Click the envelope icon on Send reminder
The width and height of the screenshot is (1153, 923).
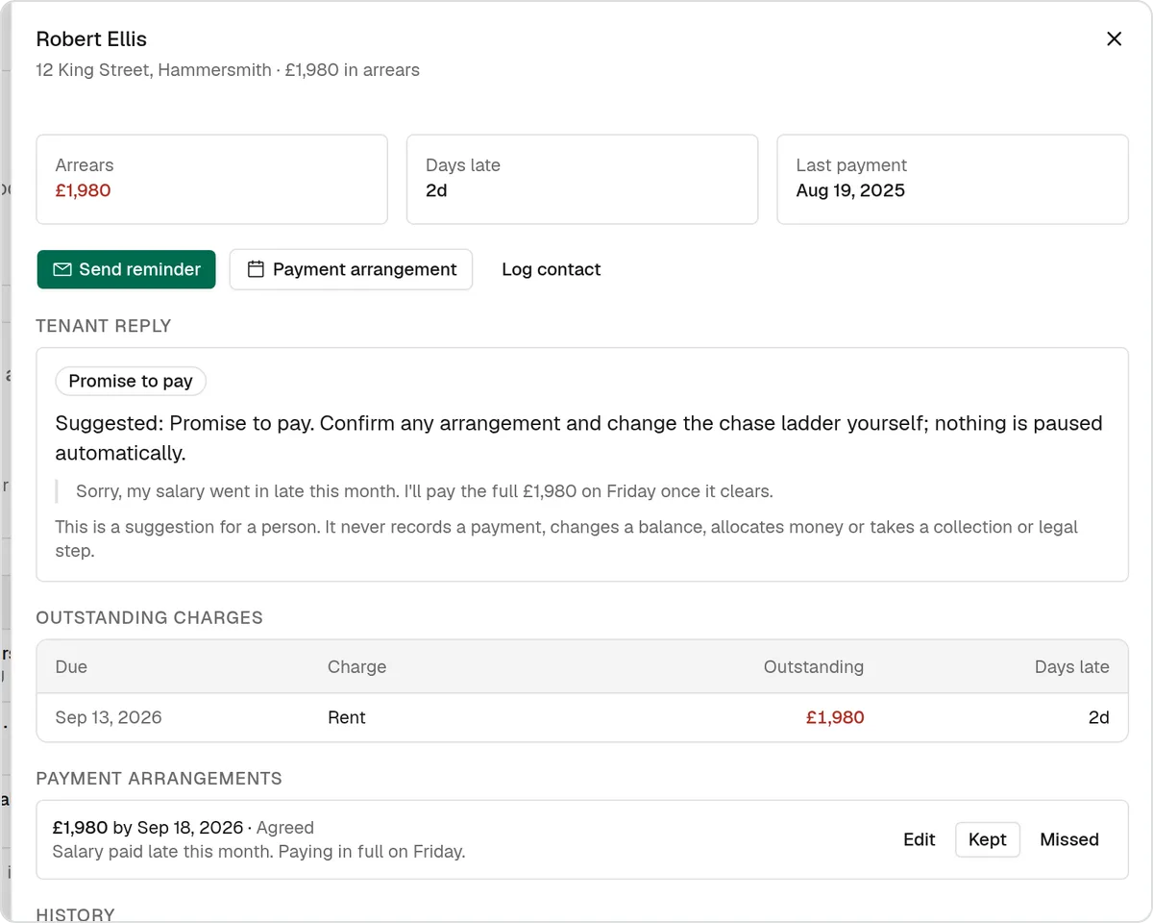(x=62, y=269)
